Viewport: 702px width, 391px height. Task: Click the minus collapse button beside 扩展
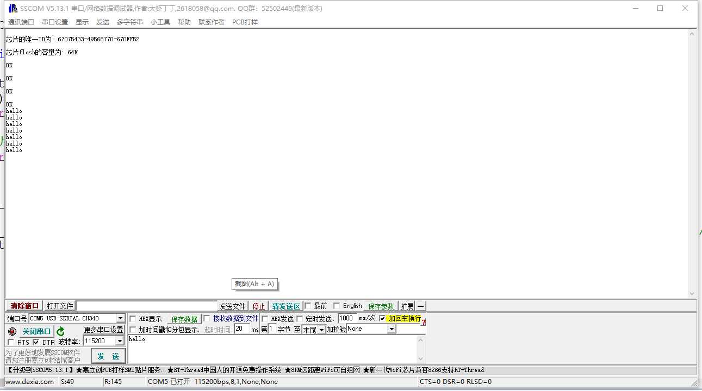click(x=421, y=306)
